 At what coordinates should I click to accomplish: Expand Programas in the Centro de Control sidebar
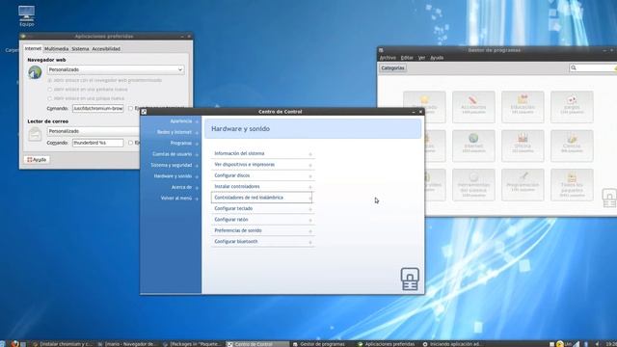coord(185,144)
